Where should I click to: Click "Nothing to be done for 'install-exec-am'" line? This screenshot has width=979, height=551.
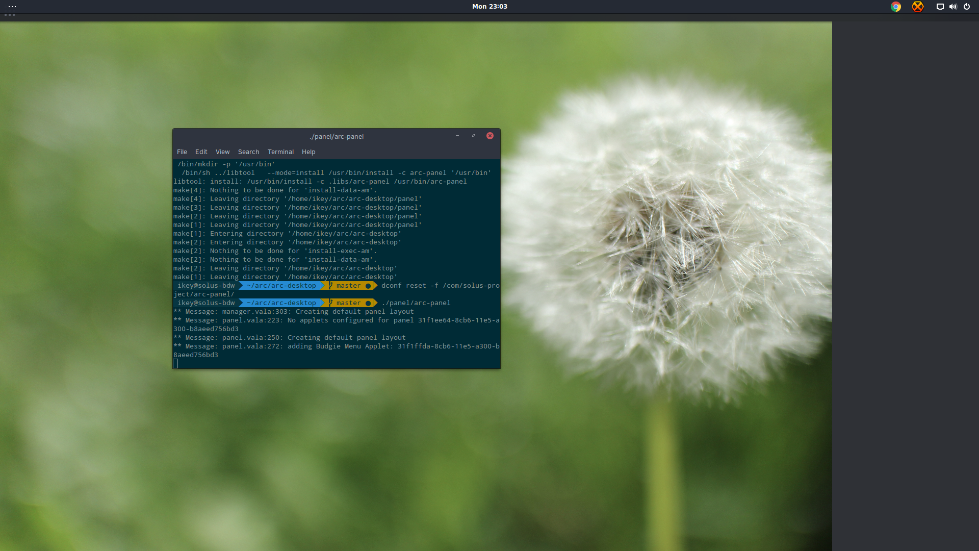pos(275,251)
